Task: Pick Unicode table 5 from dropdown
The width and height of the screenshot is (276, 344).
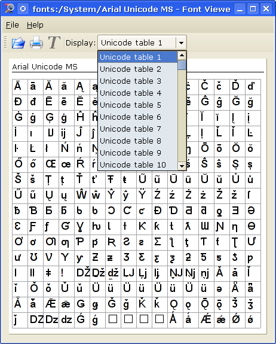Action: pos(137,105)
